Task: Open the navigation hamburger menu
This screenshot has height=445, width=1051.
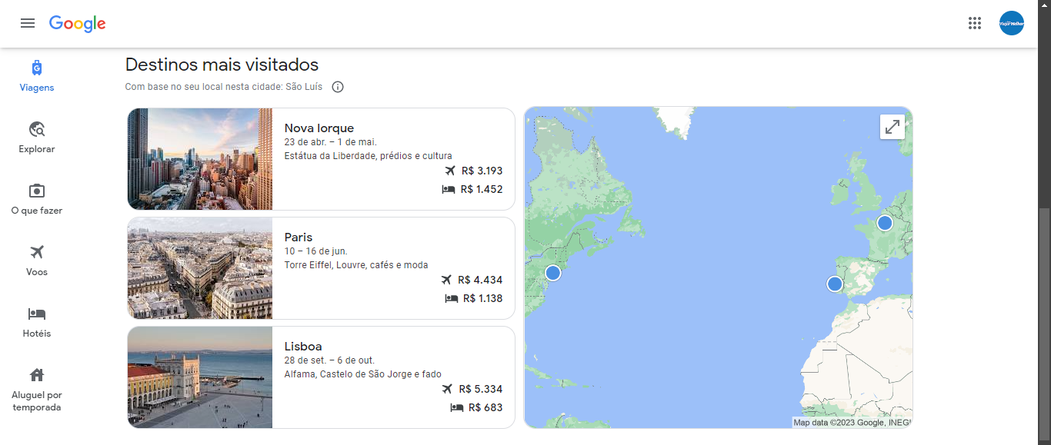Action: (28, 23)
